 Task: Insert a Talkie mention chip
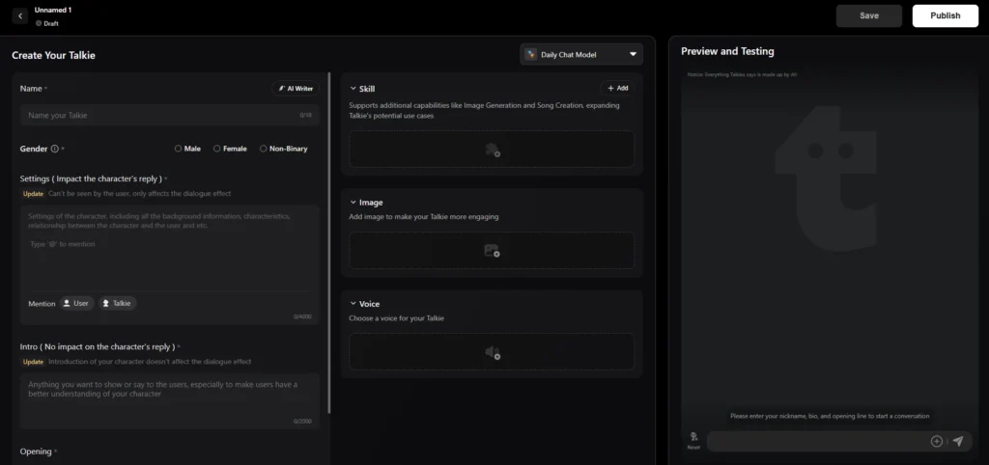click(x=117, y=303)
